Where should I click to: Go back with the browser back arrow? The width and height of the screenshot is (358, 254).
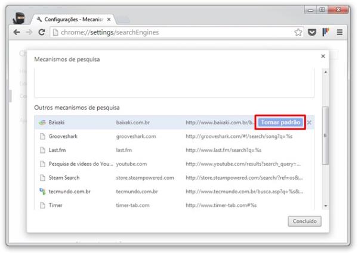click(17, 32)
